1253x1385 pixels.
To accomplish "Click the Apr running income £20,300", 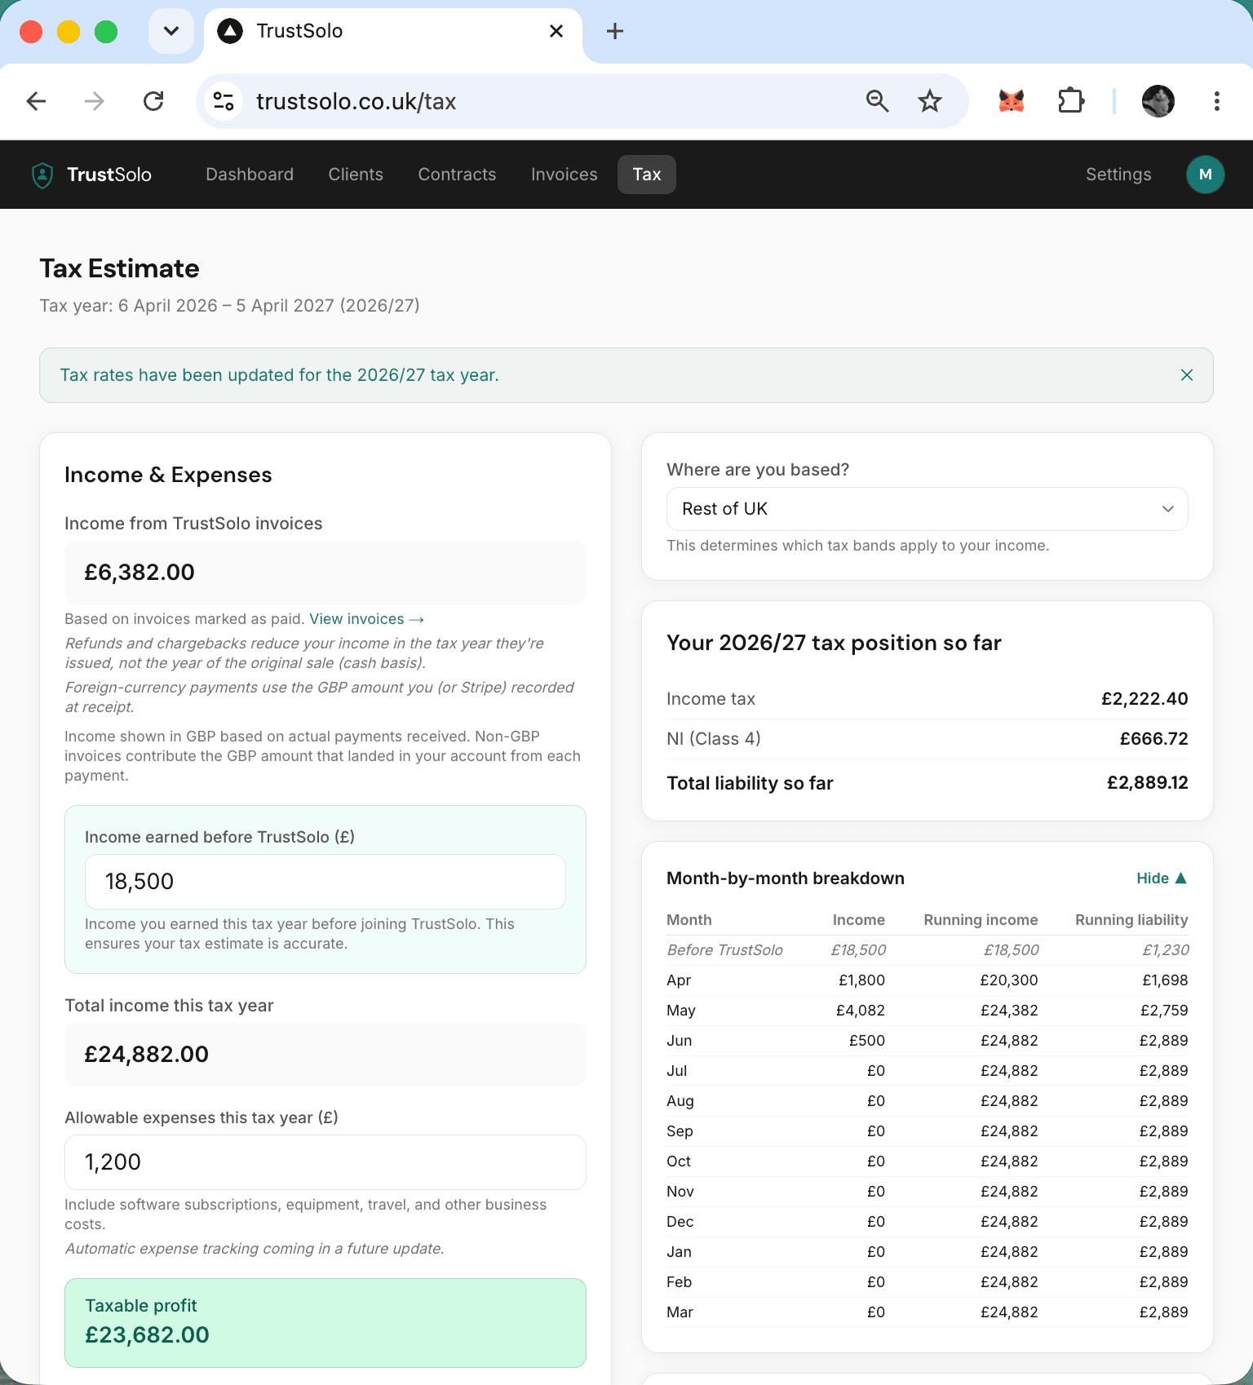I will 1009,980.
